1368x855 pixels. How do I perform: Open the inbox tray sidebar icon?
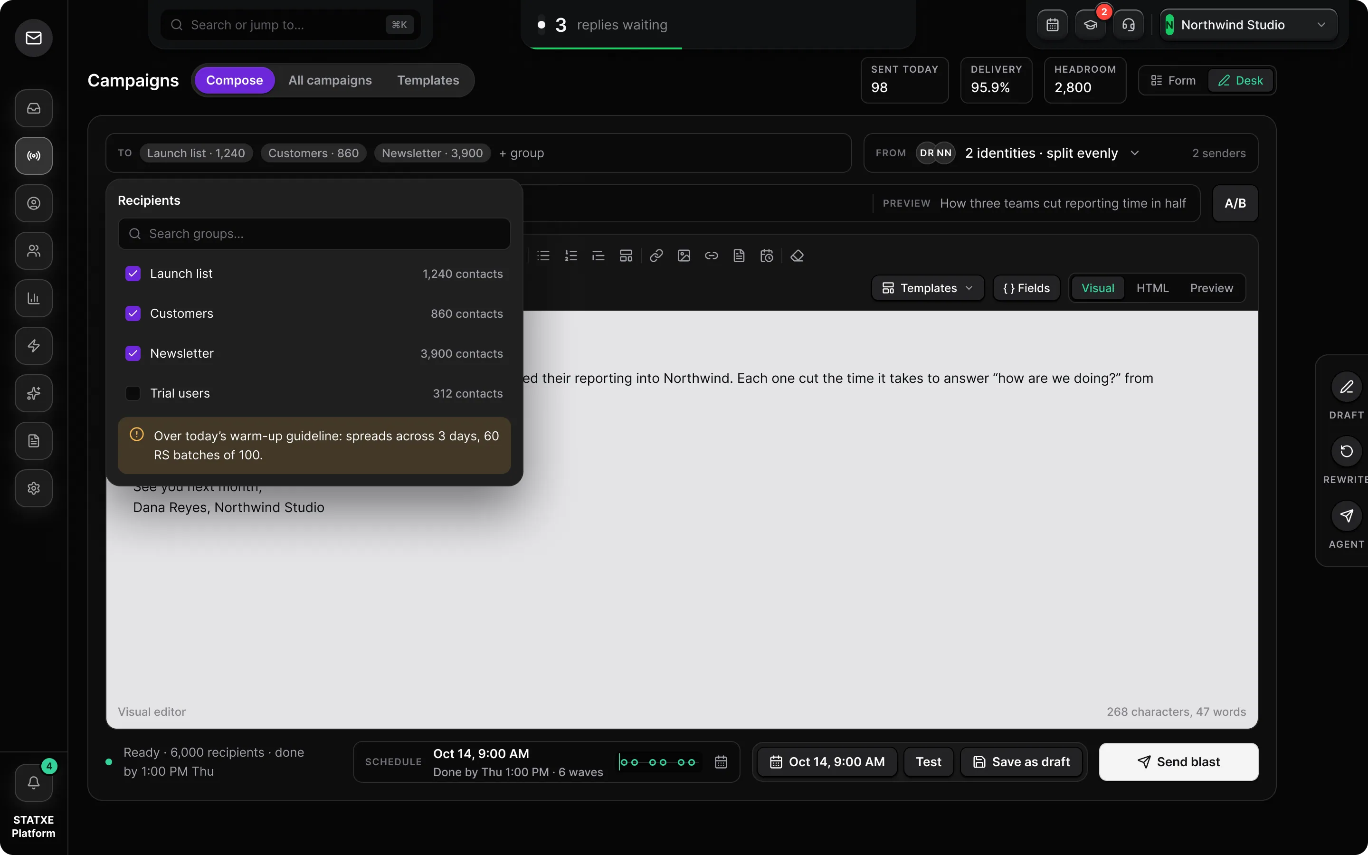coord(34,108)
